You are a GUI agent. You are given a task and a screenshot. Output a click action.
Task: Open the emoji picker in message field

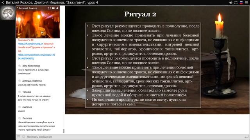(x=24, y=136)
